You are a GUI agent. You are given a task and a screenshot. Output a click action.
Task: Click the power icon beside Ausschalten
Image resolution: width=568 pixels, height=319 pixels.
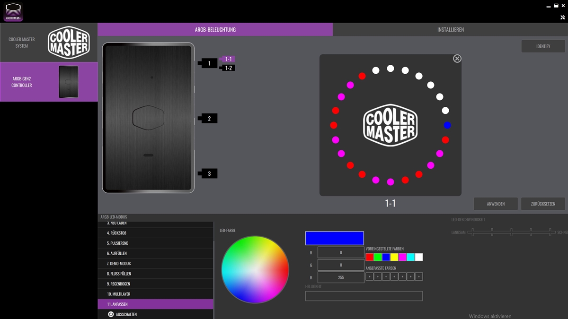(111, 314)
